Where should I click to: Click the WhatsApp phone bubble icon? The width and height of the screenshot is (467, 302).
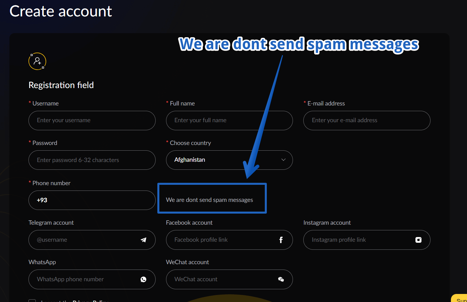[x=144, y=279]
